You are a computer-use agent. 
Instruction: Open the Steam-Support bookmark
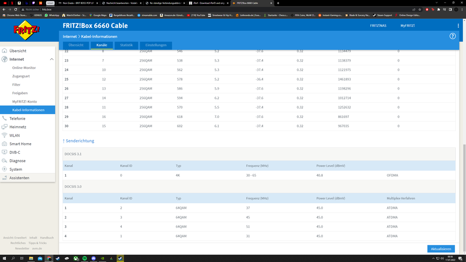pos(383,15)
